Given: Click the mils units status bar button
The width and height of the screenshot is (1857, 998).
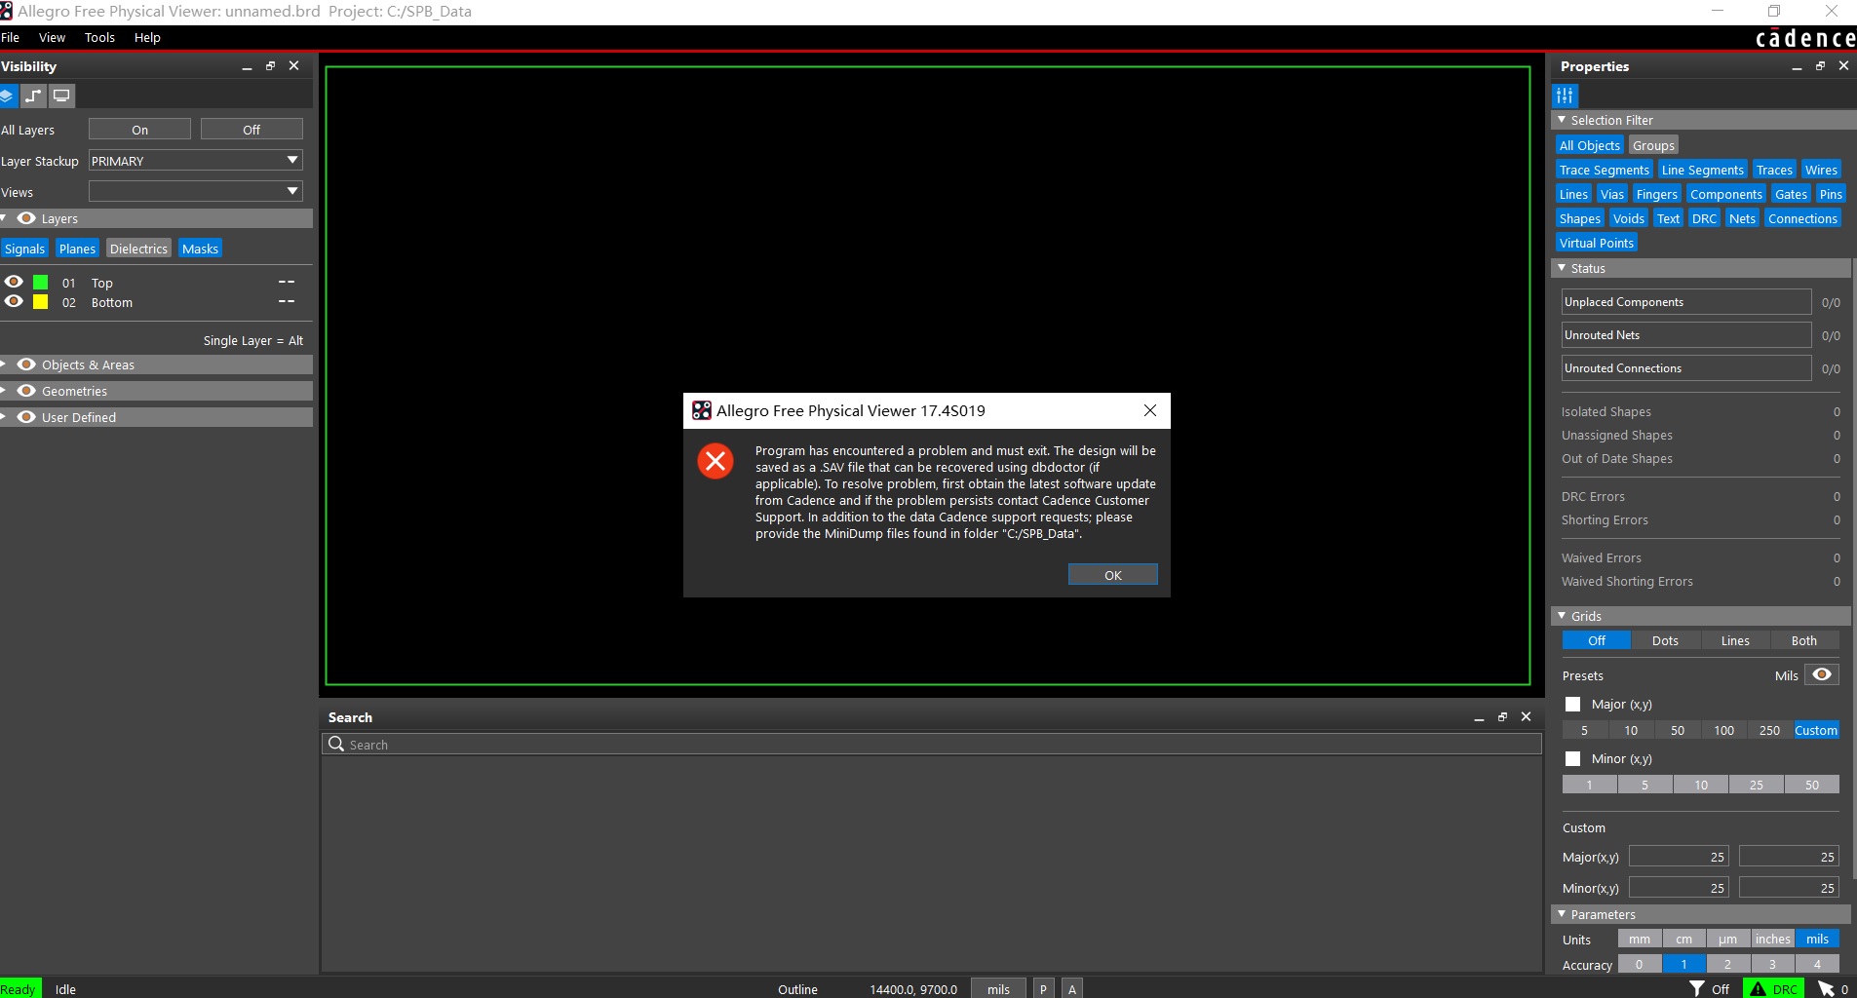Looking at the screenshot, I should 998,989.
